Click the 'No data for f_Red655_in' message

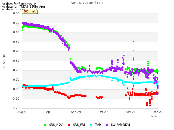point(19,4)
